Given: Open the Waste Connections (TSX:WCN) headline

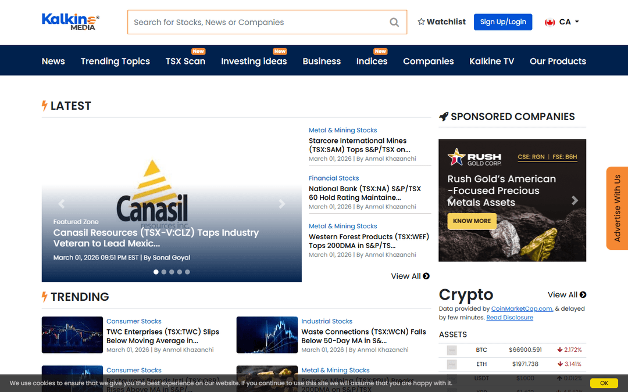Looking at the screenshot, I should point(363,336).
